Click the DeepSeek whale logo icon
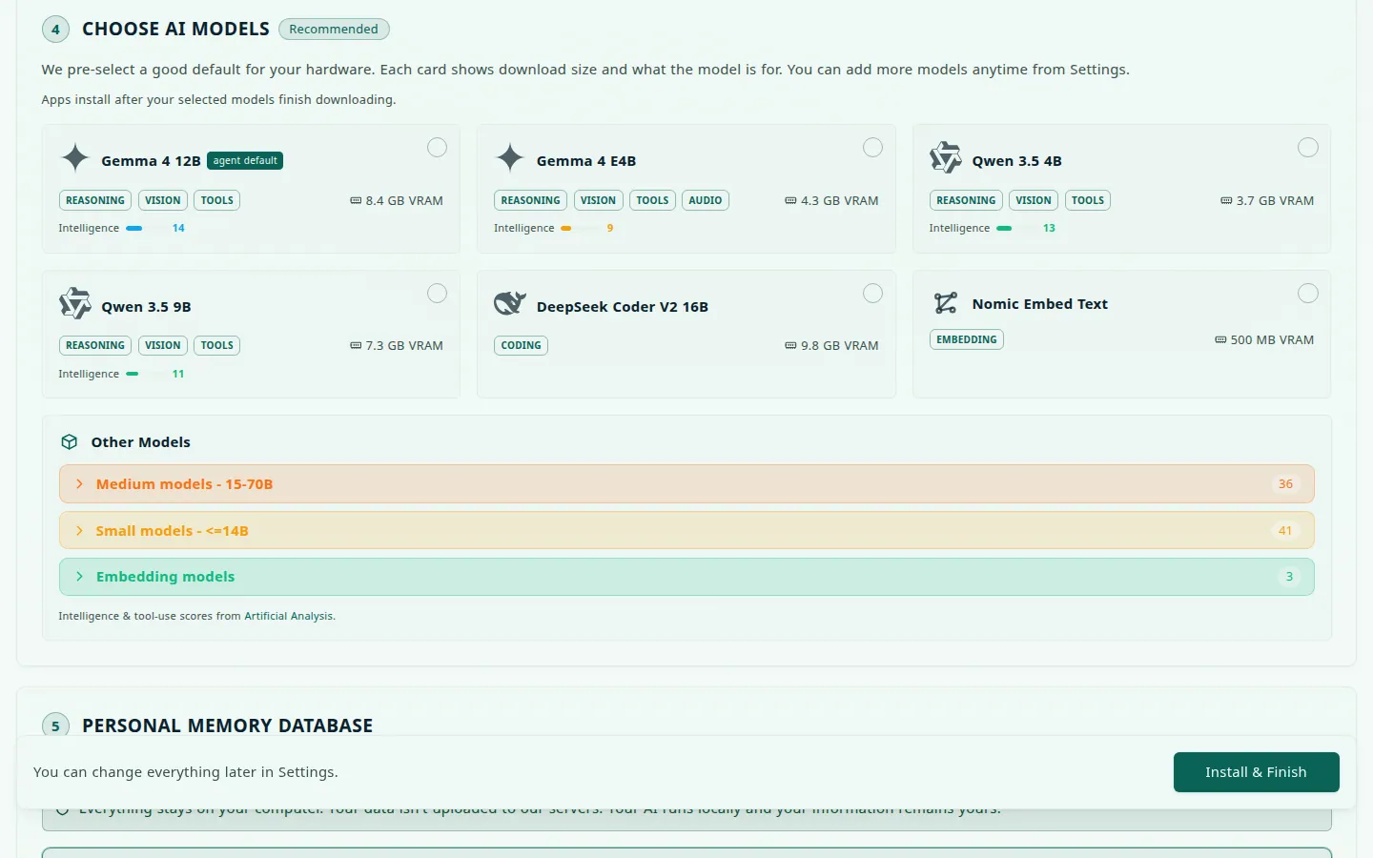The height and width of the screenshot is (858, 1373). 510,303
